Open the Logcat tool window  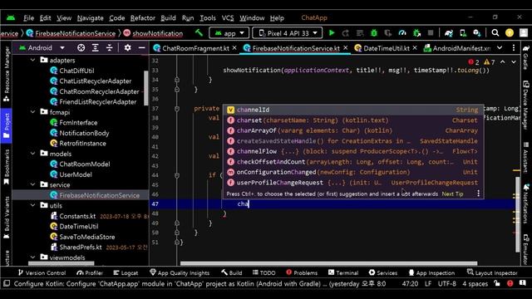pos(126,272)
